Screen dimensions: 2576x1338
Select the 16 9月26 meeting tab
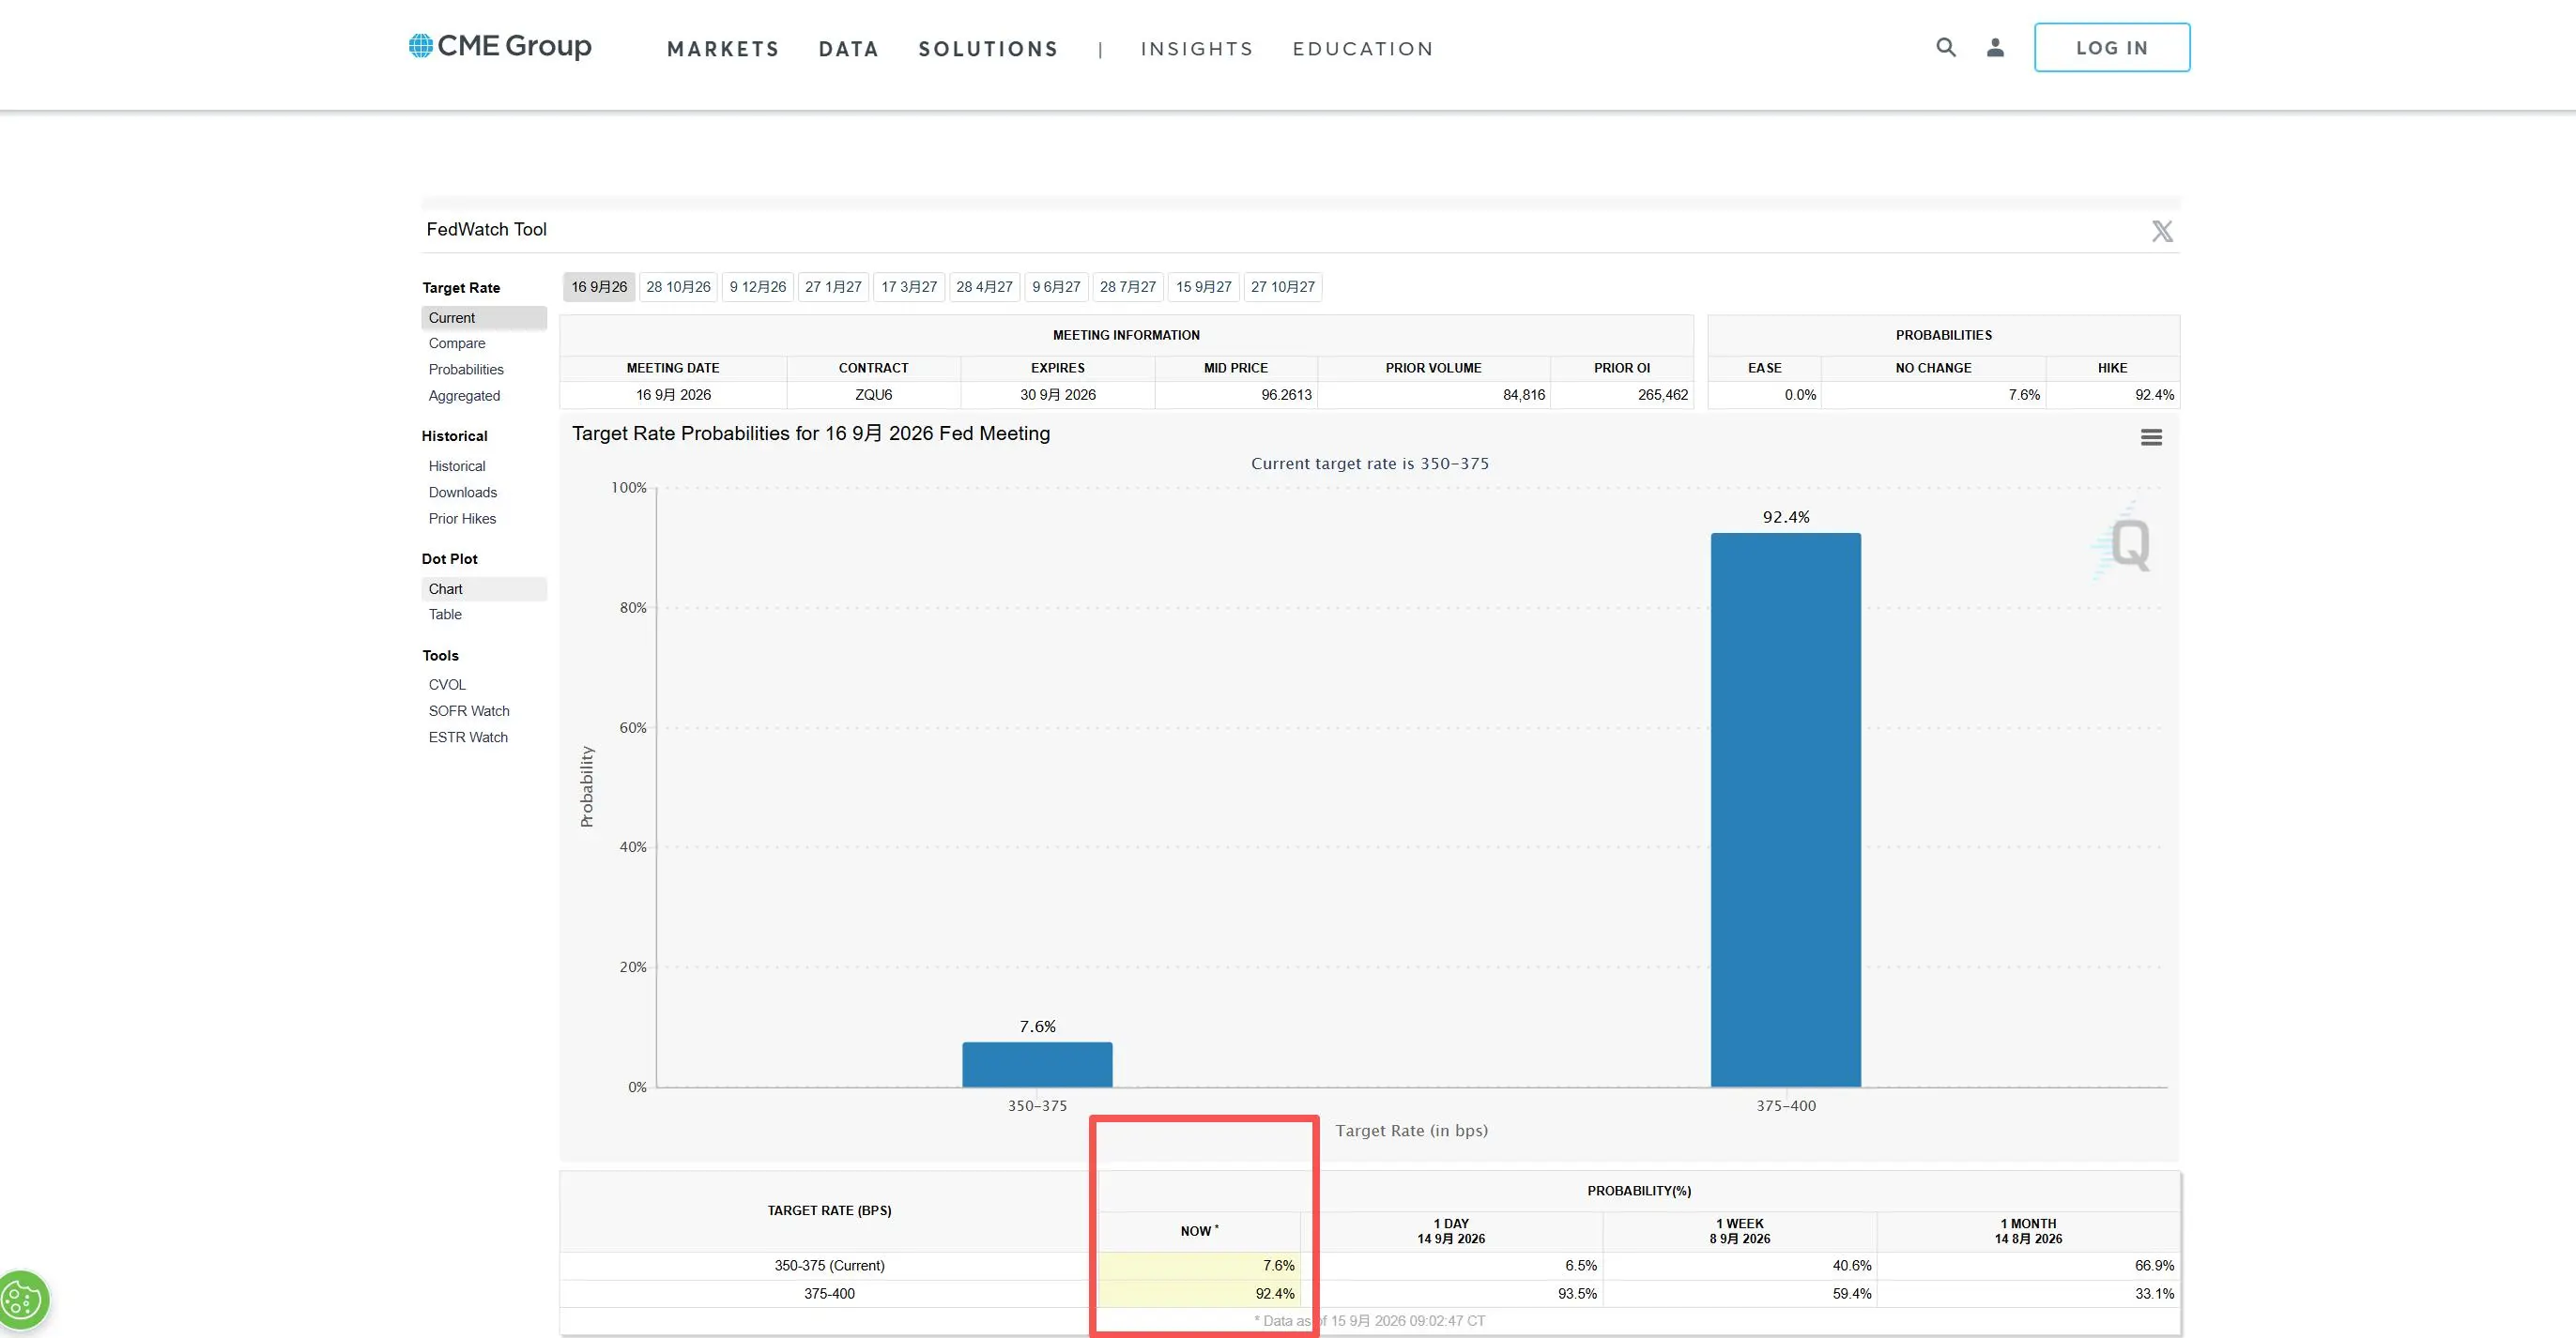coord(599,287)
